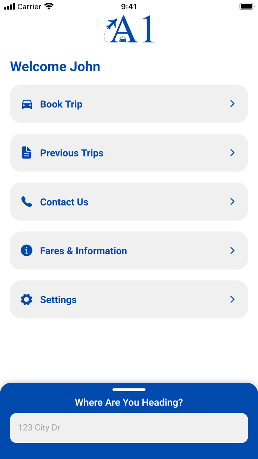This screenshot has height=459, width=258.
Task: Open the Previous Trips menu entry
Action: tap(72, 153)
